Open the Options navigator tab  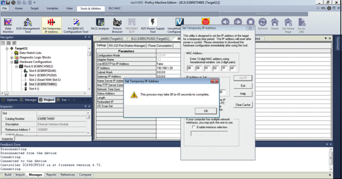[x=9, y=100]
